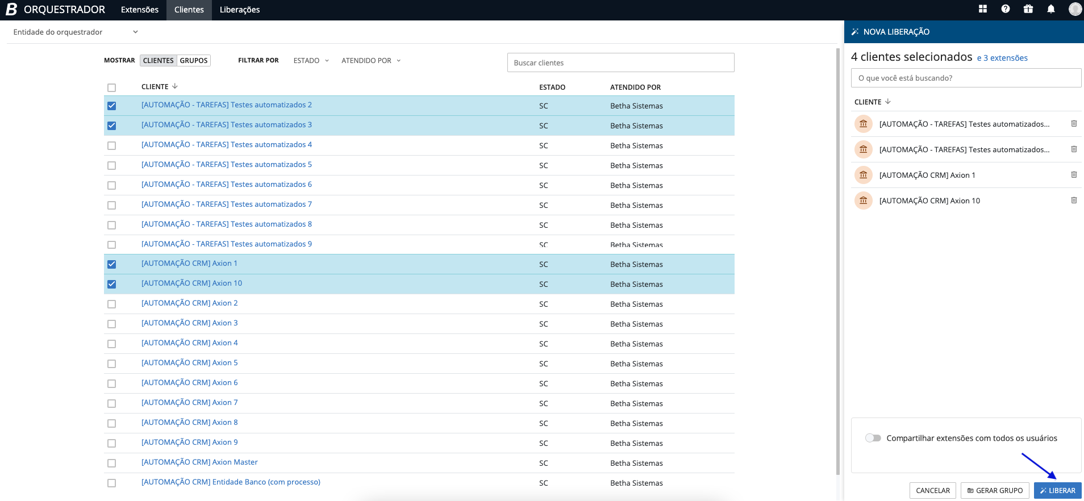Check Testes automatizados 4 row
This screenshot has width=1084, height=501.
[111, 145]
